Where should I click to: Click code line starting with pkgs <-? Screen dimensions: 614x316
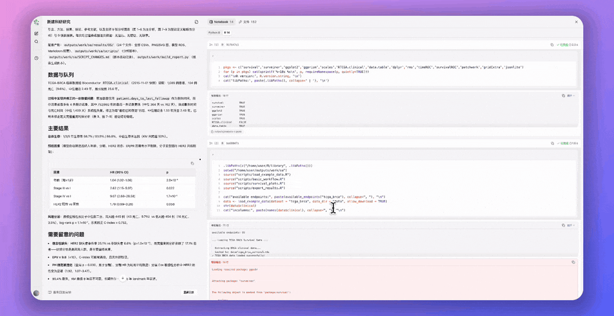375,67
